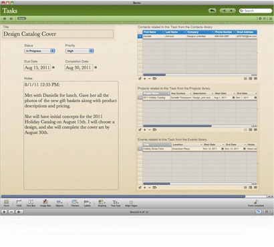Remove related event with minus icon
Viewport: 274px width, 247px height.
point(149,188)
